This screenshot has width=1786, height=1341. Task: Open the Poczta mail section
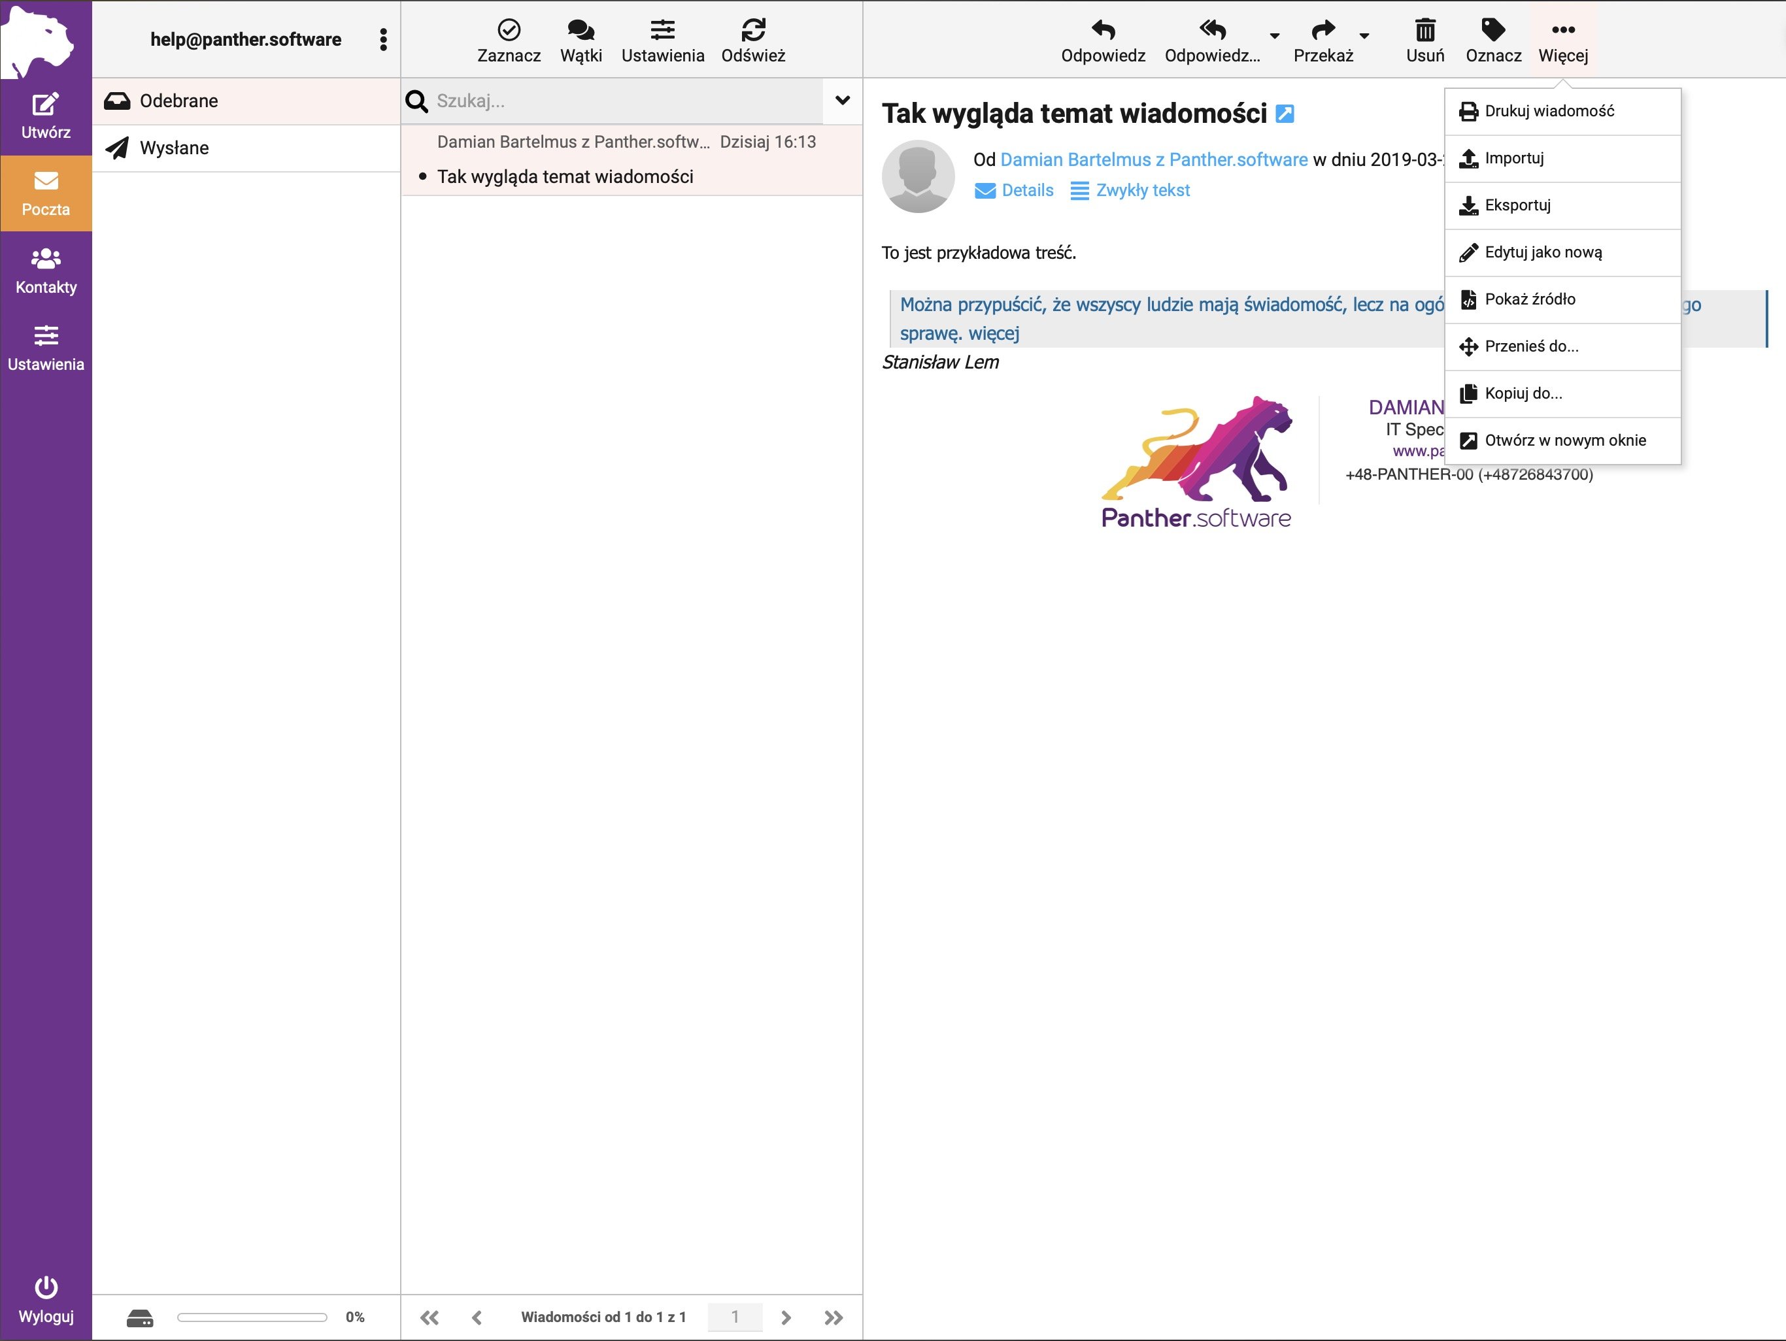(x=45, y=193)
